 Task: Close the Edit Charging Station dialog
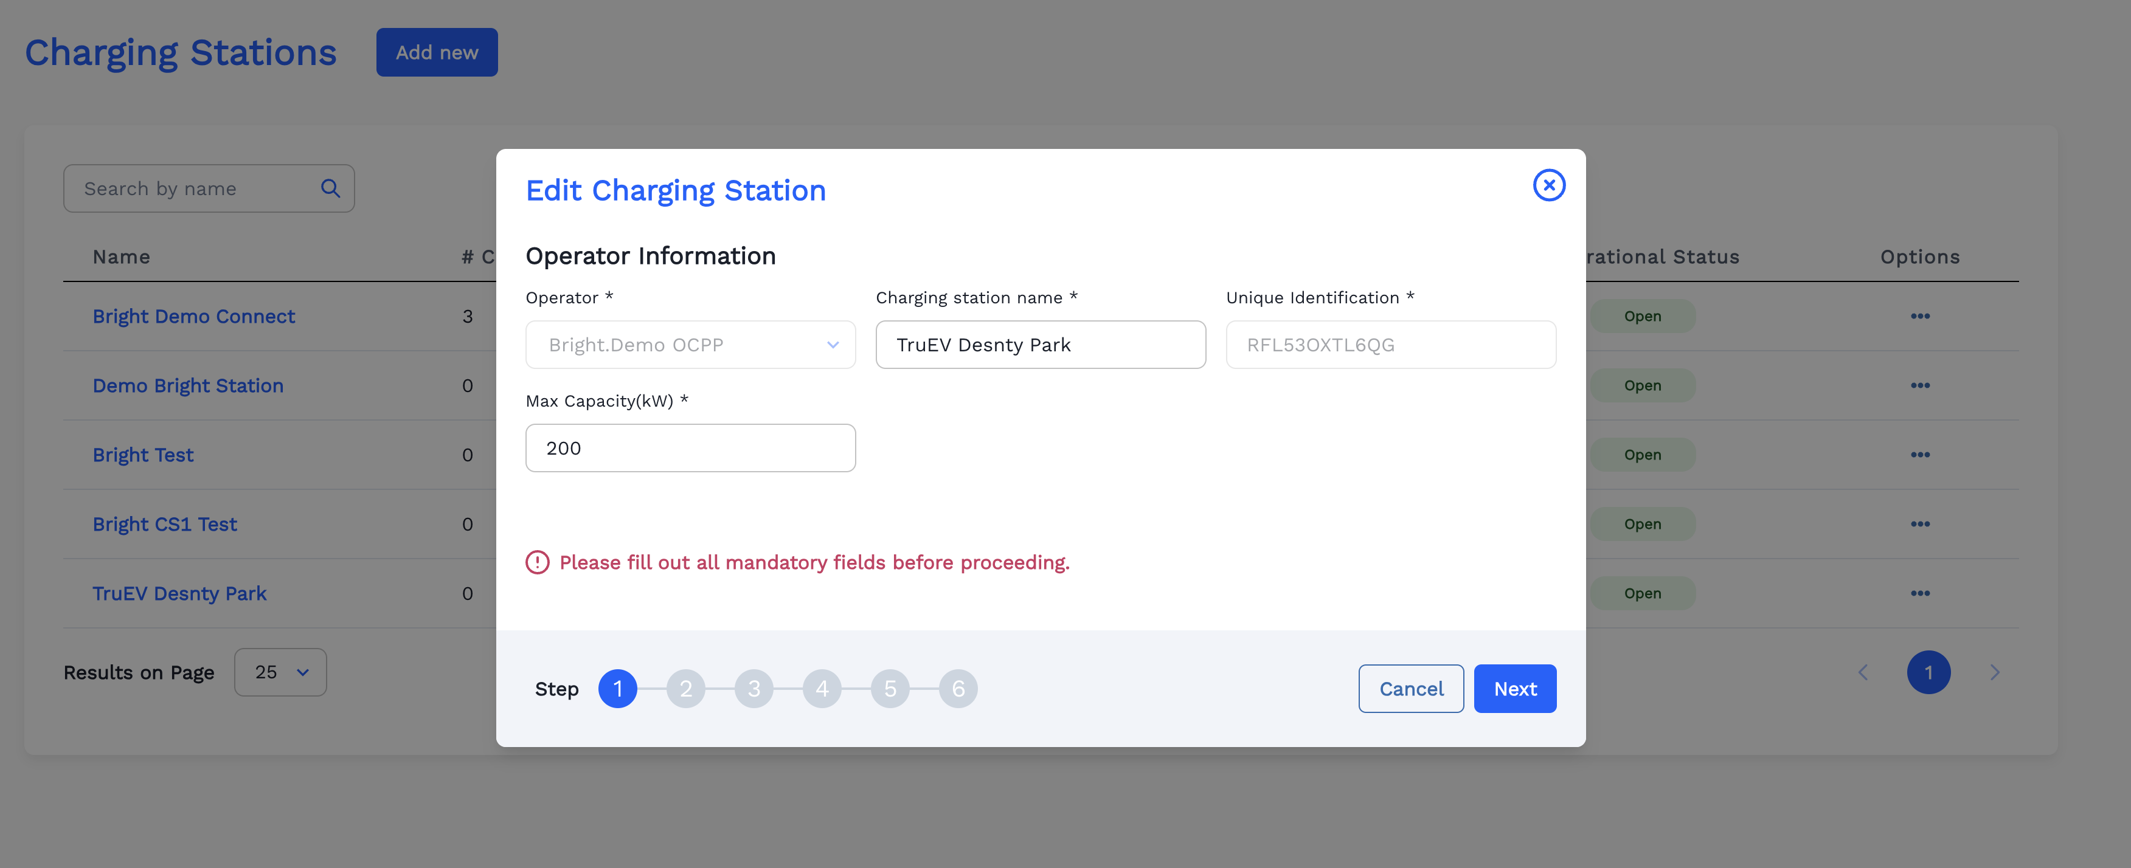click(1548, 184)
